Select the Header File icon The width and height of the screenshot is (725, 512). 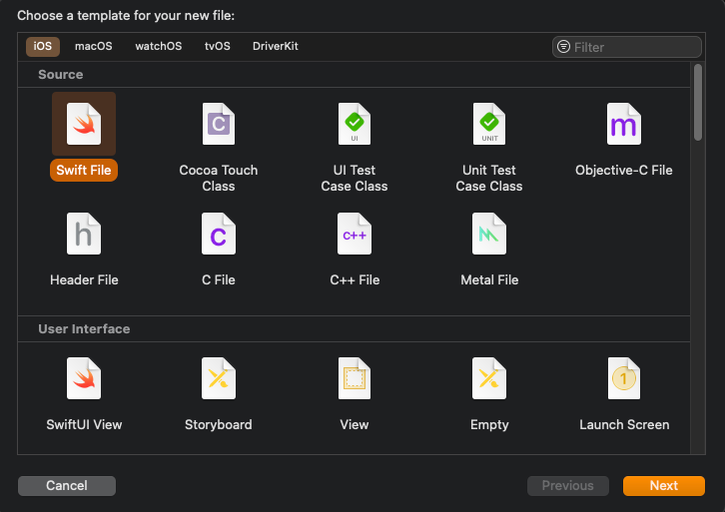pos(84,234)
